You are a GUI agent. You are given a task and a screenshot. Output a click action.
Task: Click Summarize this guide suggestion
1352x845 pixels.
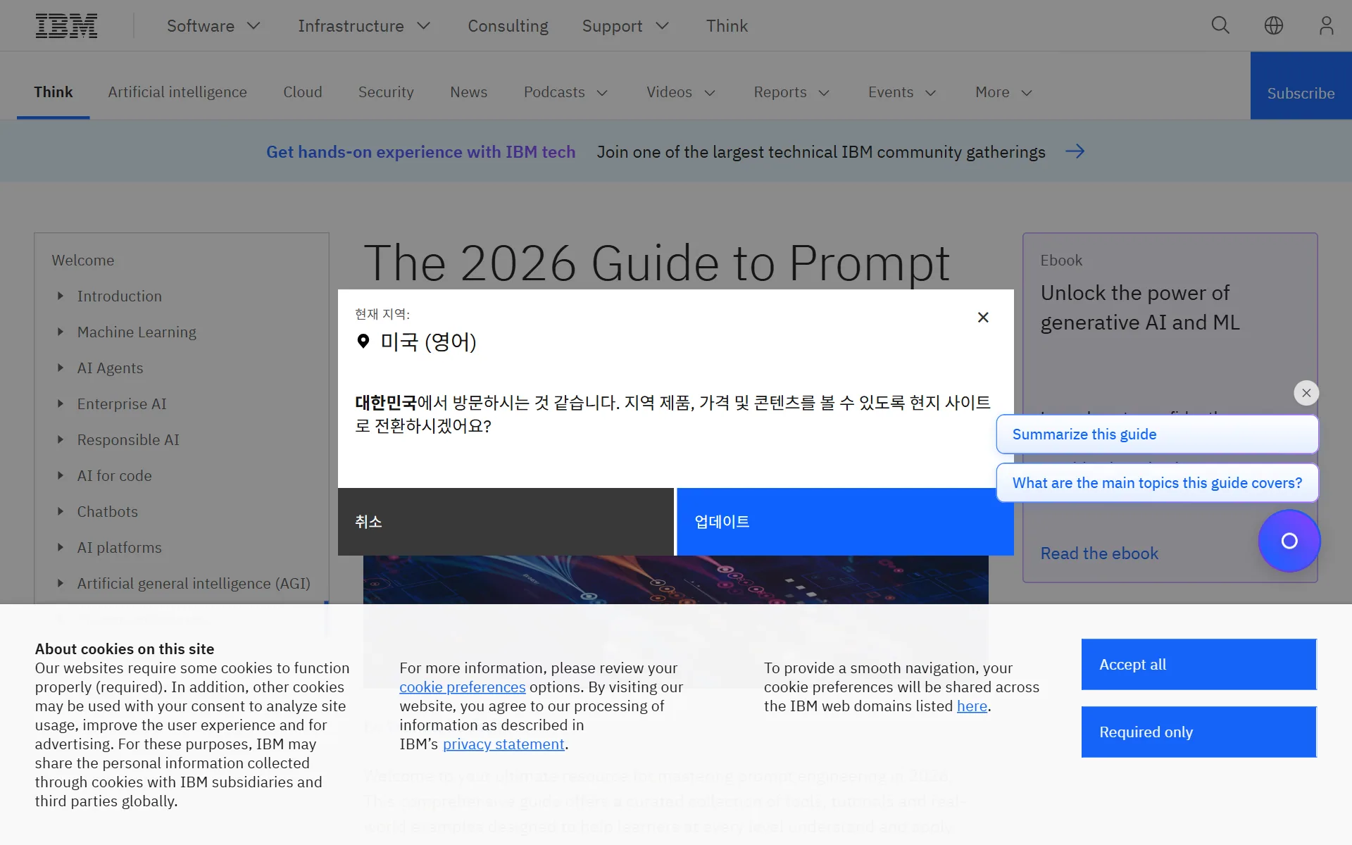pos(1157,434)
